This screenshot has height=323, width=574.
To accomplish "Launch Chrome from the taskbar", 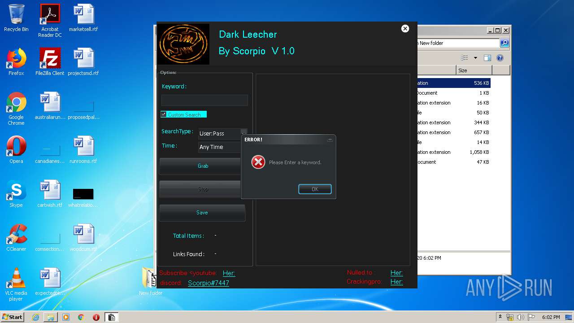I will [81, 317].
